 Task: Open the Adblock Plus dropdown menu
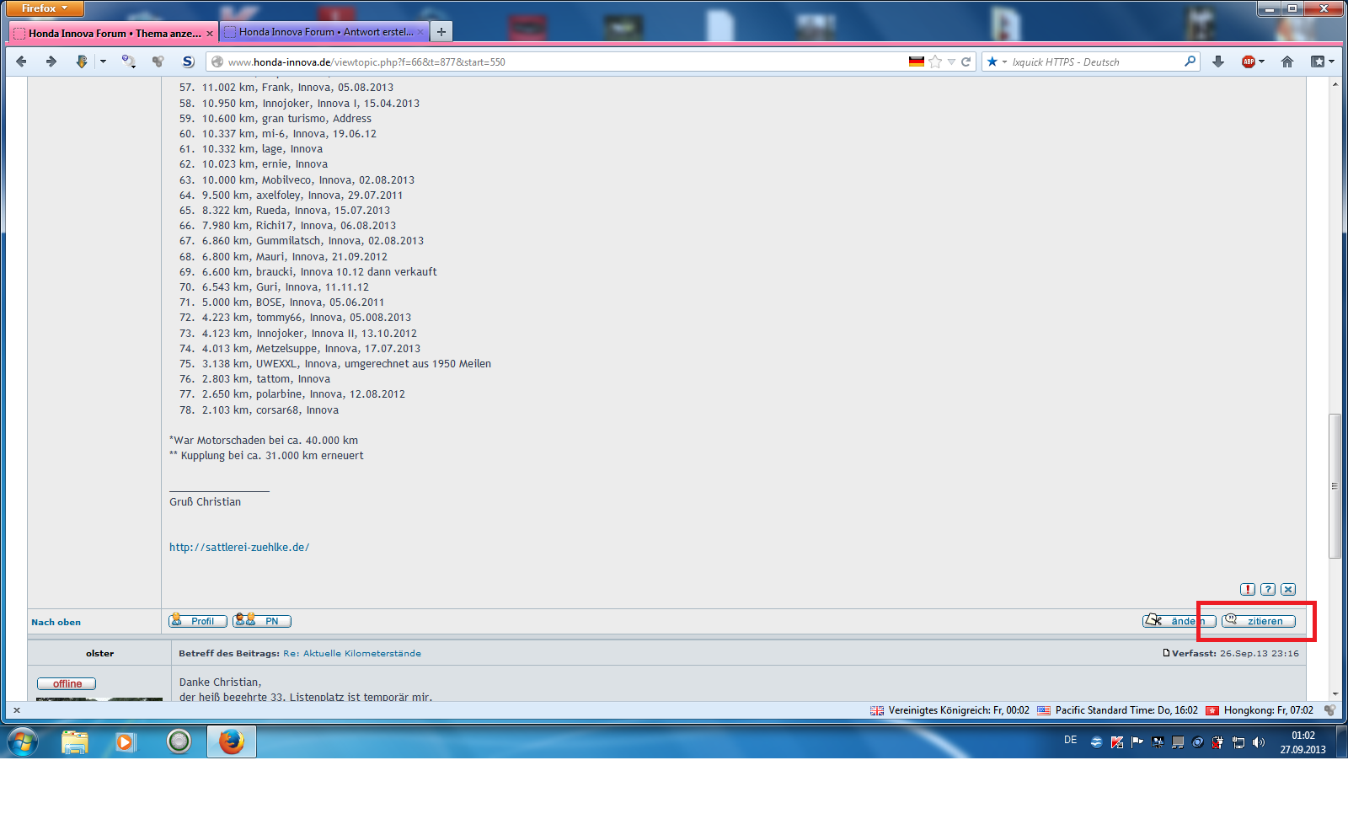[x=1261, y=62]
